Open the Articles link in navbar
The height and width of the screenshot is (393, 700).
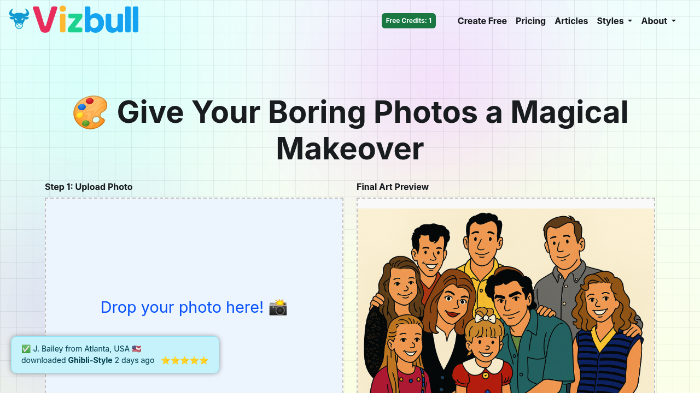tap(571, 21)
